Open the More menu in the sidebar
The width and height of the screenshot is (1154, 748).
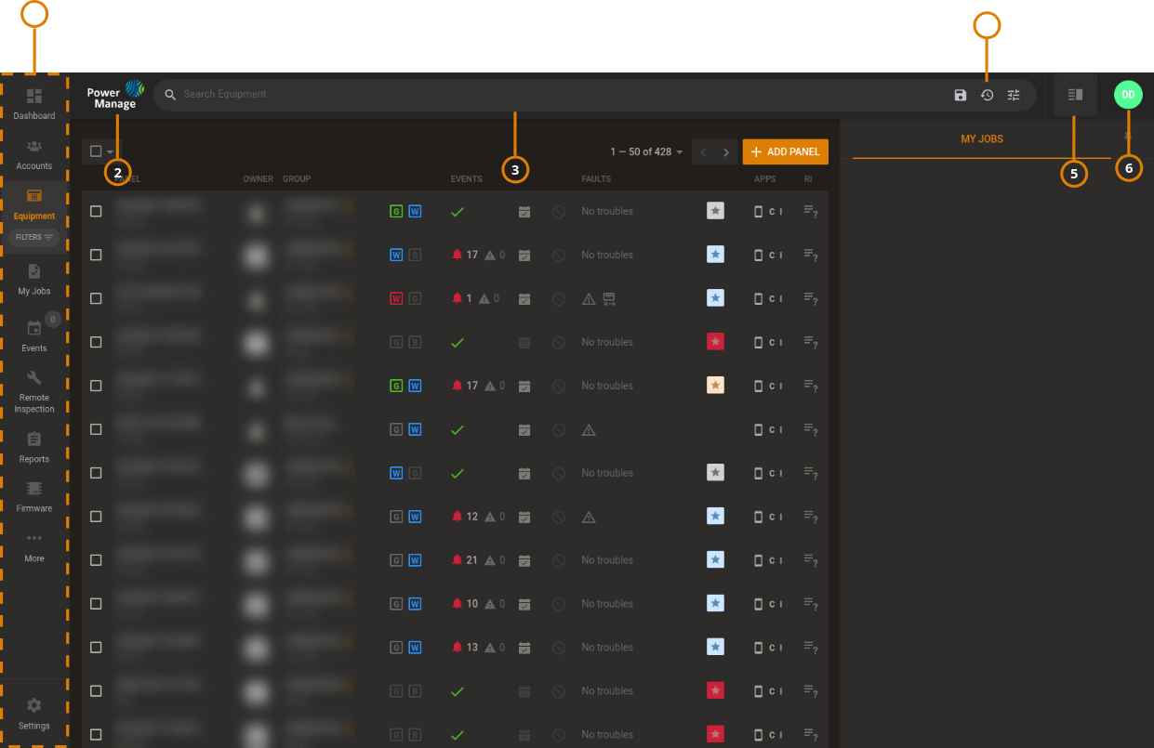pos(33,546)
